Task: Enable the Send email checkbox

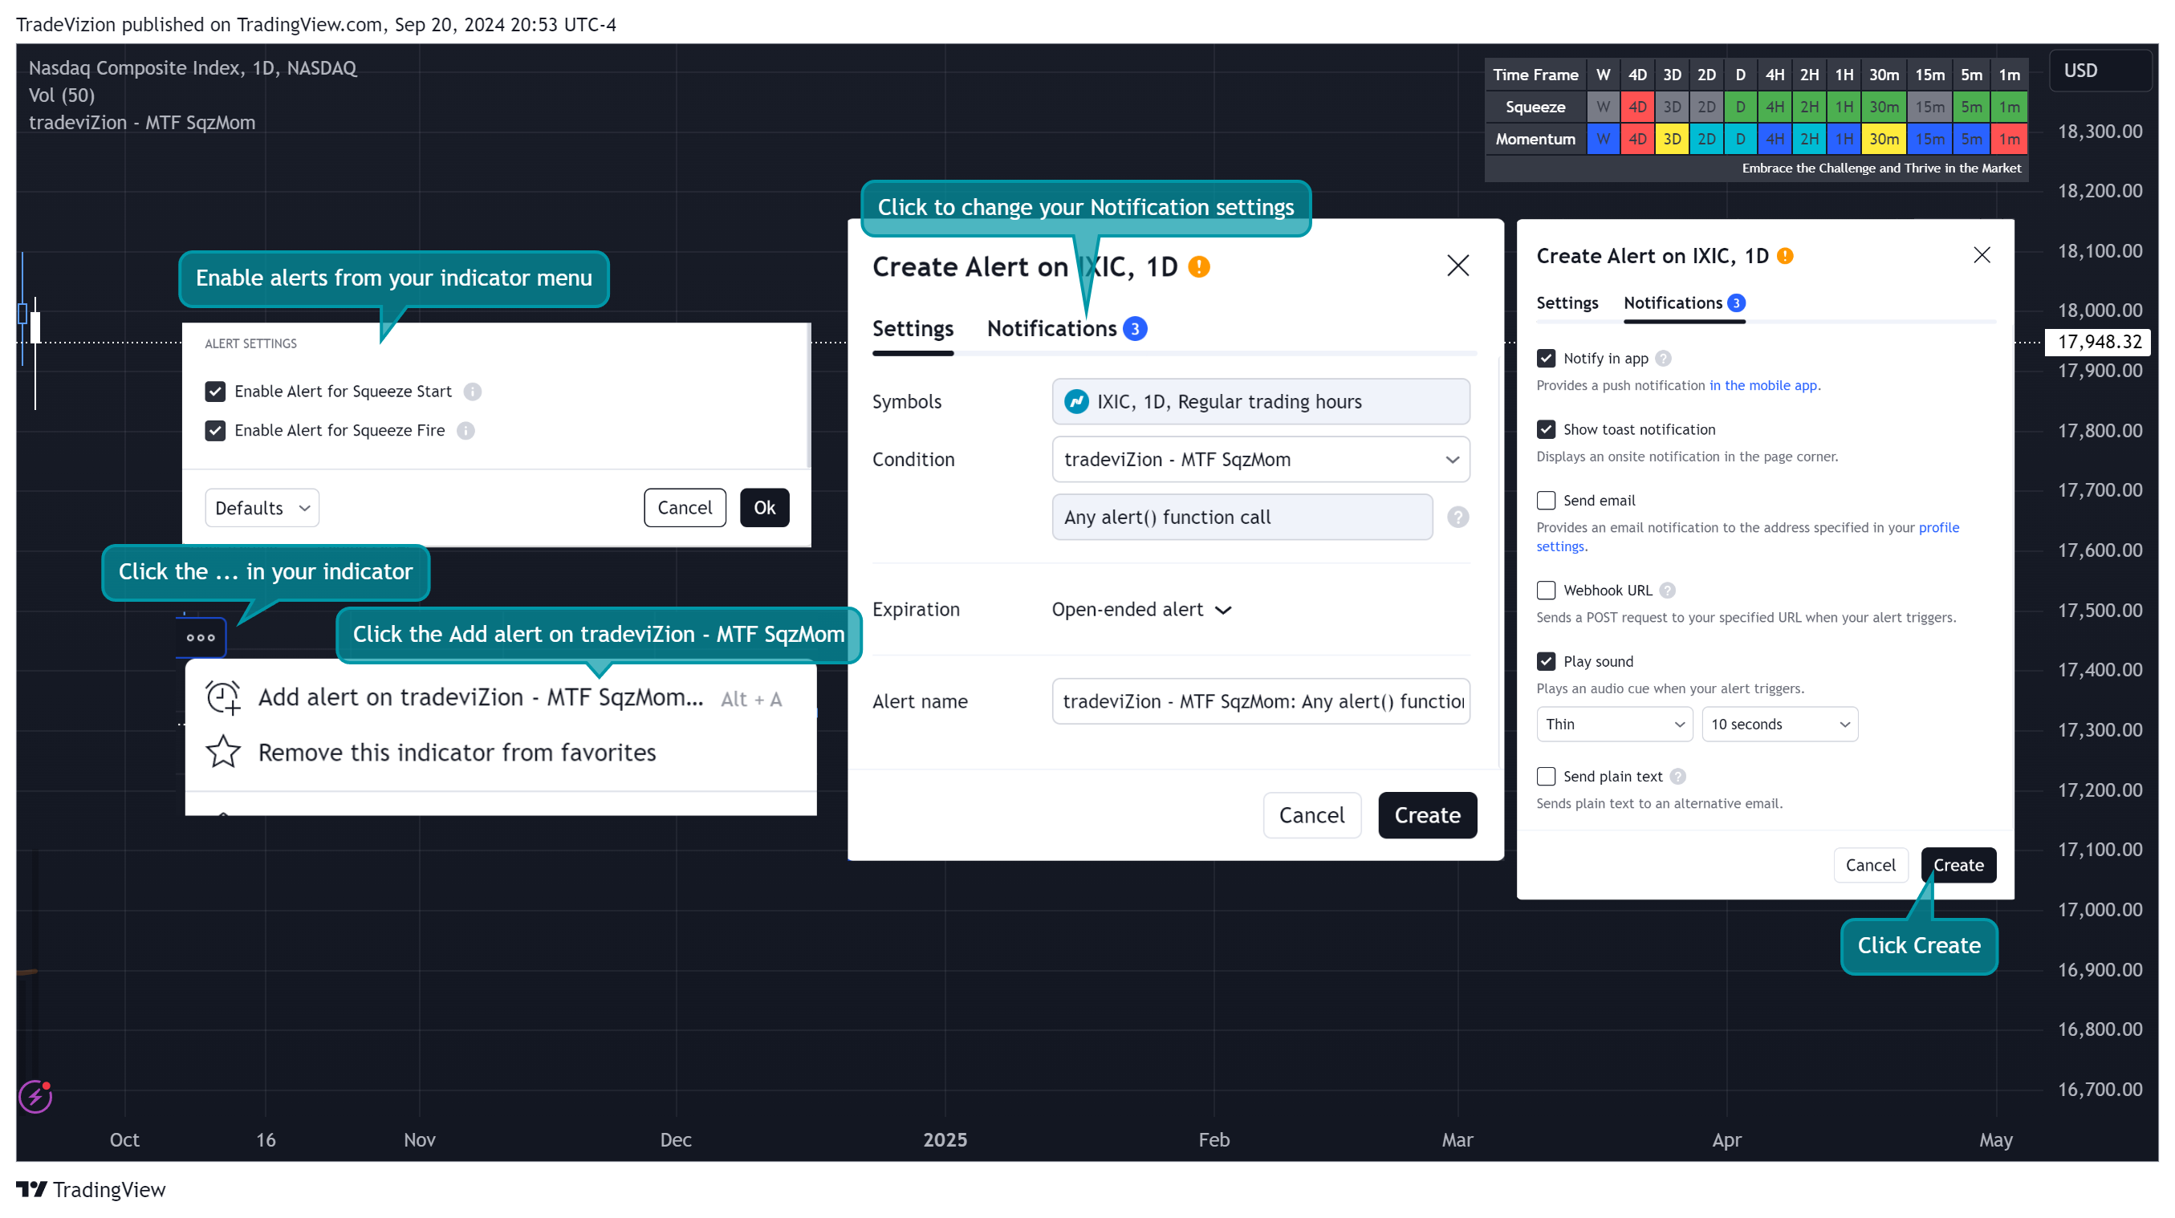Action: (x=1546, y=501)
